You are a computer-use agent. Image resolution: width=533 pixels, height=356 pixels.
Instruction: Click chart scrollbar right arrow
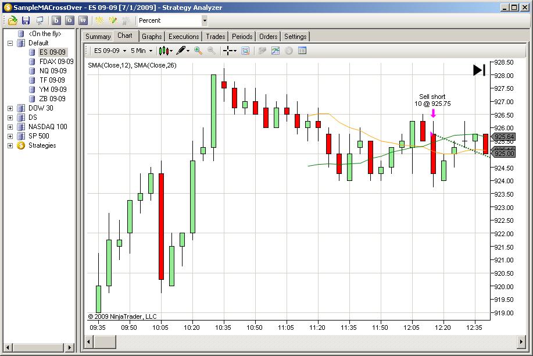521,341
